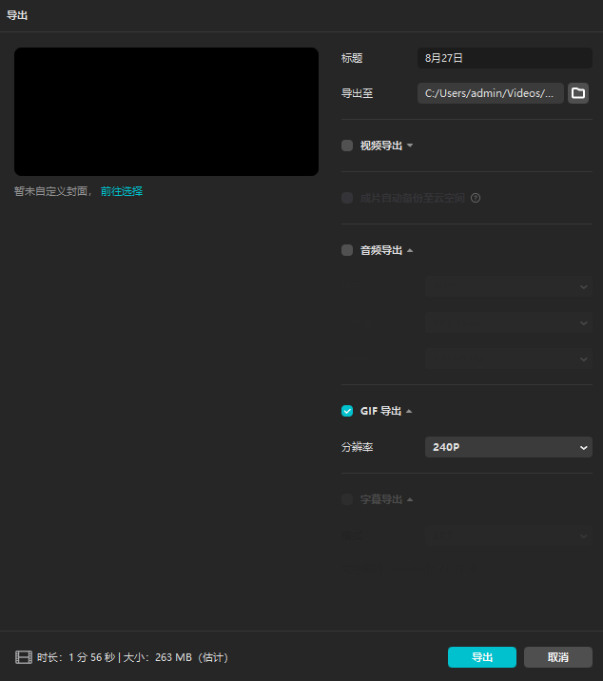
Task: Open the first dropdown under 音频导出
Action: [508, 286]
